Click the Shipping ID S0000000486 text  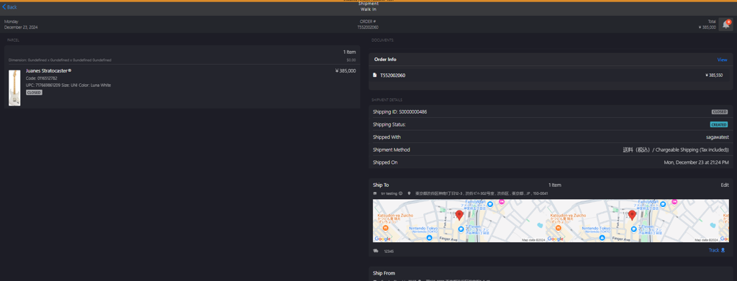pos(400,111)
